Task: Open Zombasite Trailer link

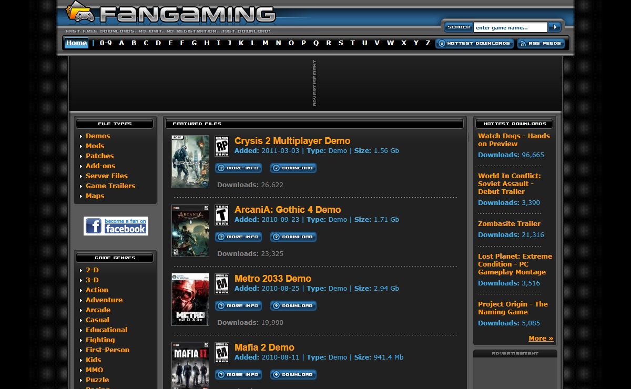Action: [509, 223]
